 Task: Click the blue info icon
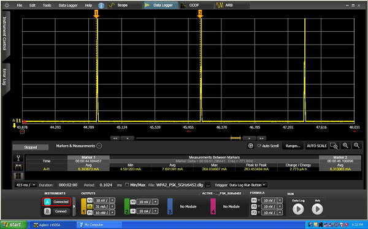pyautogui.click(x=101, y=6)
